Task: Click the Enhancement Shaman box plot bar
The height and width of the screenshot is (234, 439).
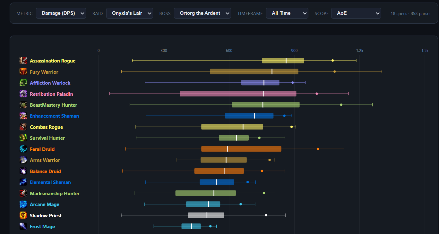Action: point(249,116)
